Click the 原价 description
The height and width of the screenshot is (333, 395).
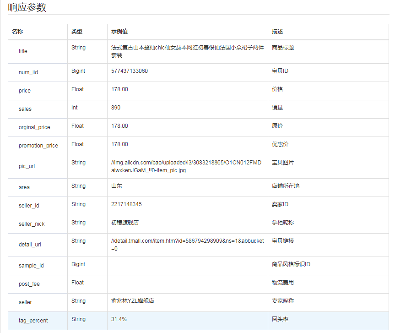tap(277, 126)
